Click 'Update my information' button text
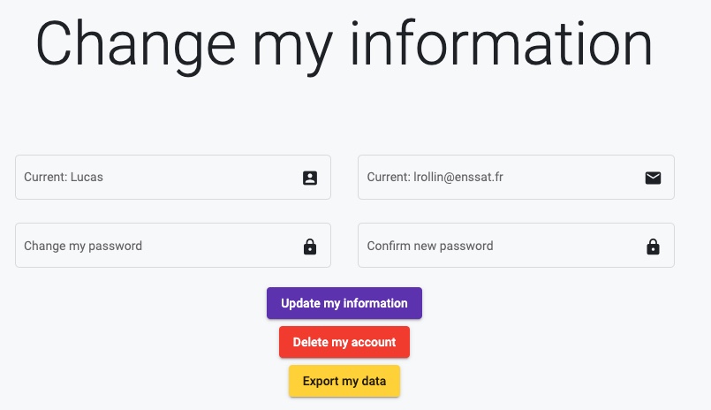The width and height of the screenshot is (711, 410). (344, 303)
